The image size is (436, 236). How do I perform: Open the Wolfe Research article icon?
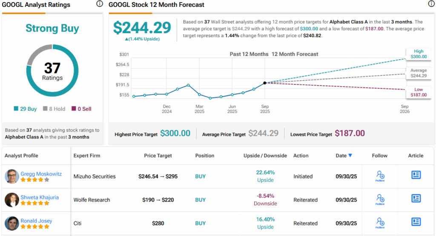point(416,199)
